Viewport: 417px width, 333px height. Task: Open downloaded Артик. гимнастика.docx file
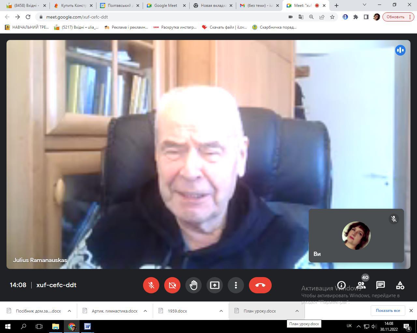tap(110, 311)
